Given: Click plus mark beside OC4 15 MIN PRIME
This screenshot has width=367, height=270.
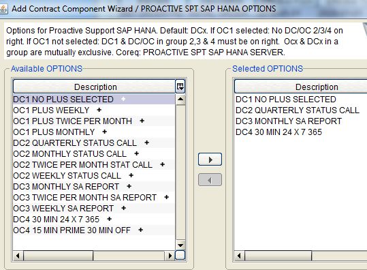Looking at the screenshot, I should pyautogui.click(x=140, y=230).
